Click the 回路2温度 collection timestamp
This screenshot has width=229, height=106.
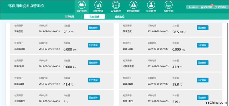coord(158,84)
